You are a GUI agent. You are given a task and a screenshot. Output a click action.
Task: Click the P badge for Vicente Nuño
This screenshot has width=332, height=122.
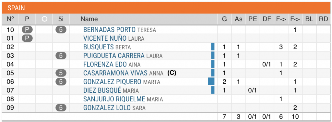27,38
